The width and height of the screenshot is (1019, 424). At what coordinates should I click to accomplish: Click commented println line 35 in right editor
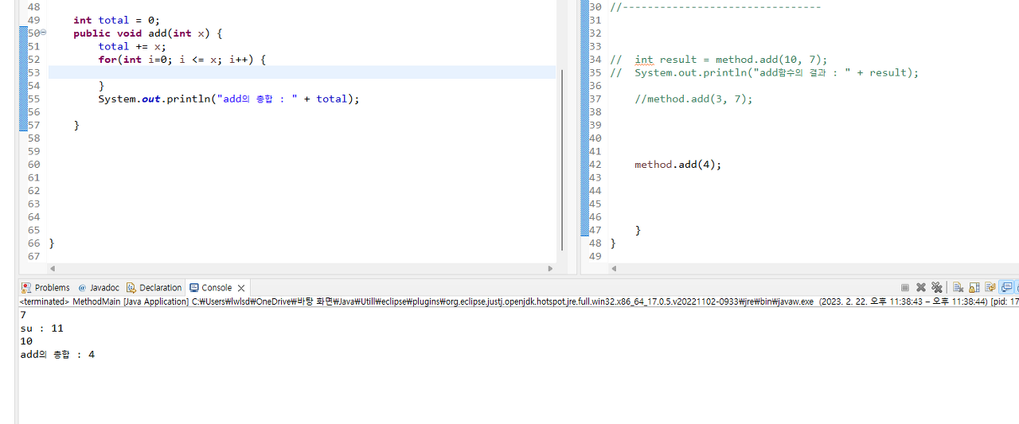[x=764, y=72]
